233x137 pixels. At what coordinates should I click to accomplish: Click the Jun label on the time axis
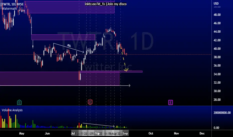[x=47, y=133]
